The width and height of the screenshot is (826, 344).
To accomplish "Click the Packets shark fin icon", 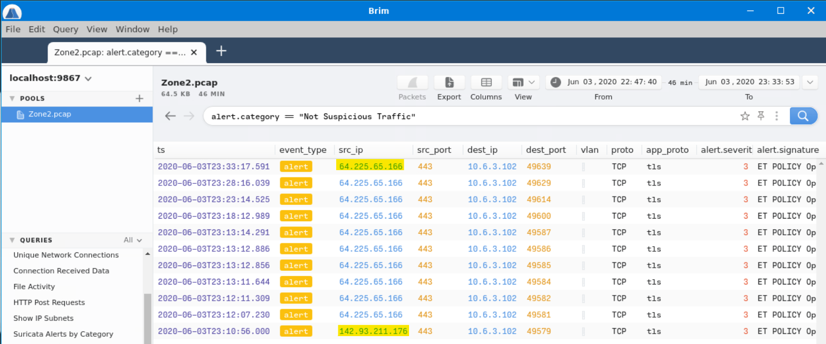I will click(x=412, y=82).
